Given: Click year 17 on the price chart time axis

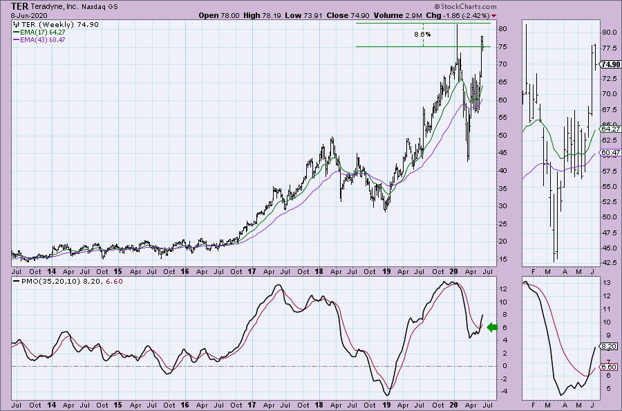Looking at the screenshot, I should 252,272.
